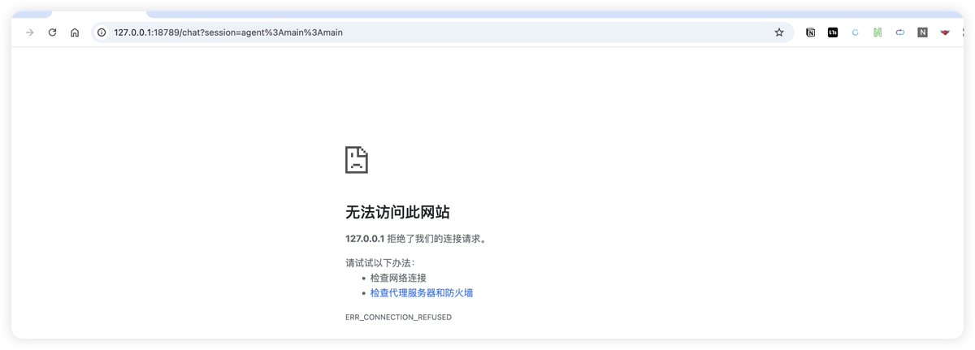View site information icon in address bar
The image size is (975, 350).
click(x=102, y=32)
